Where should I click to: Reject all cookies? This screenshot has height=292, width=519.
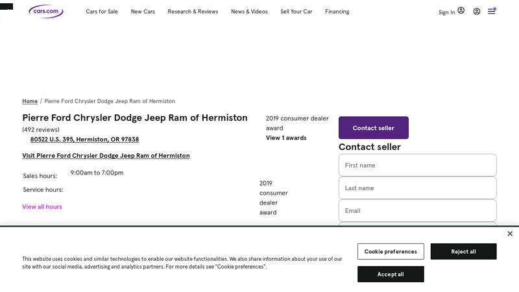pyautogui.click(x=463, y=252)
